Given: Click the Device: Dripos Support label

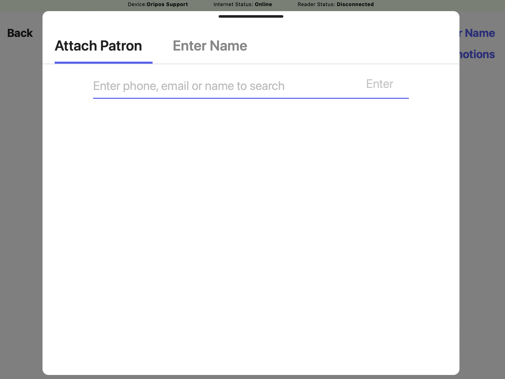Looking at the screenshot, I should [x=158, y=4].
